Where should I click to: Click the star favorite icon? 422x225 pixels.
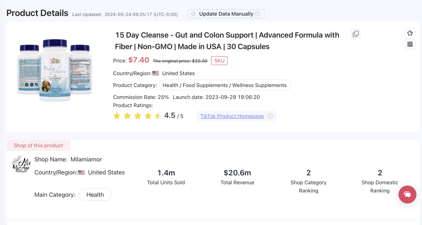tap(410, 33)
